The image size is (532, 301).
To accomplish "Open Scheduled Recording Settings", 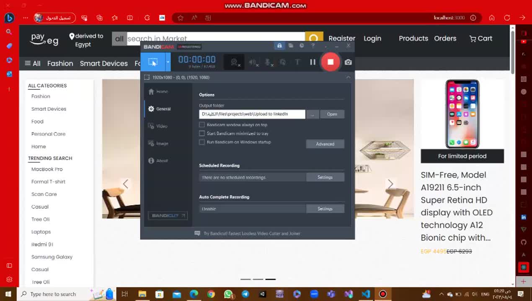I will (x=325, y=177).
